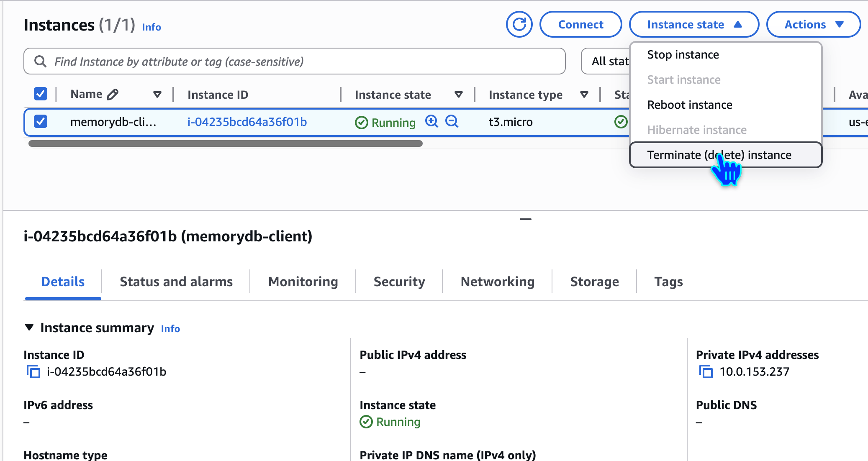This screenshot has width=868, height=461.
Task: Collapse the Instance summary section triangle
Action: (29, 328)
